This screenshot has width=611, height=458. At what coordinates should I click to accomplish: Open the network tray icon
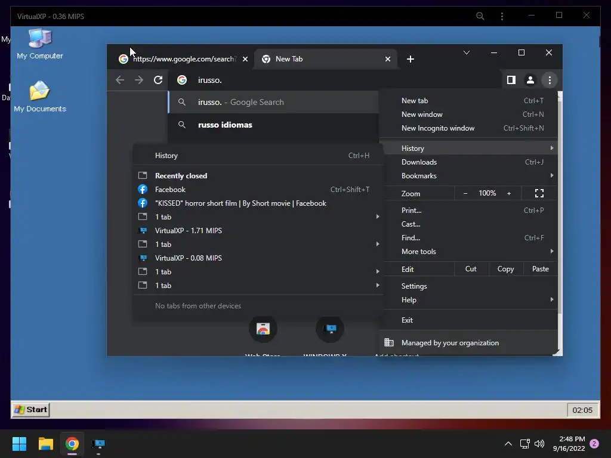coord(524,444)
